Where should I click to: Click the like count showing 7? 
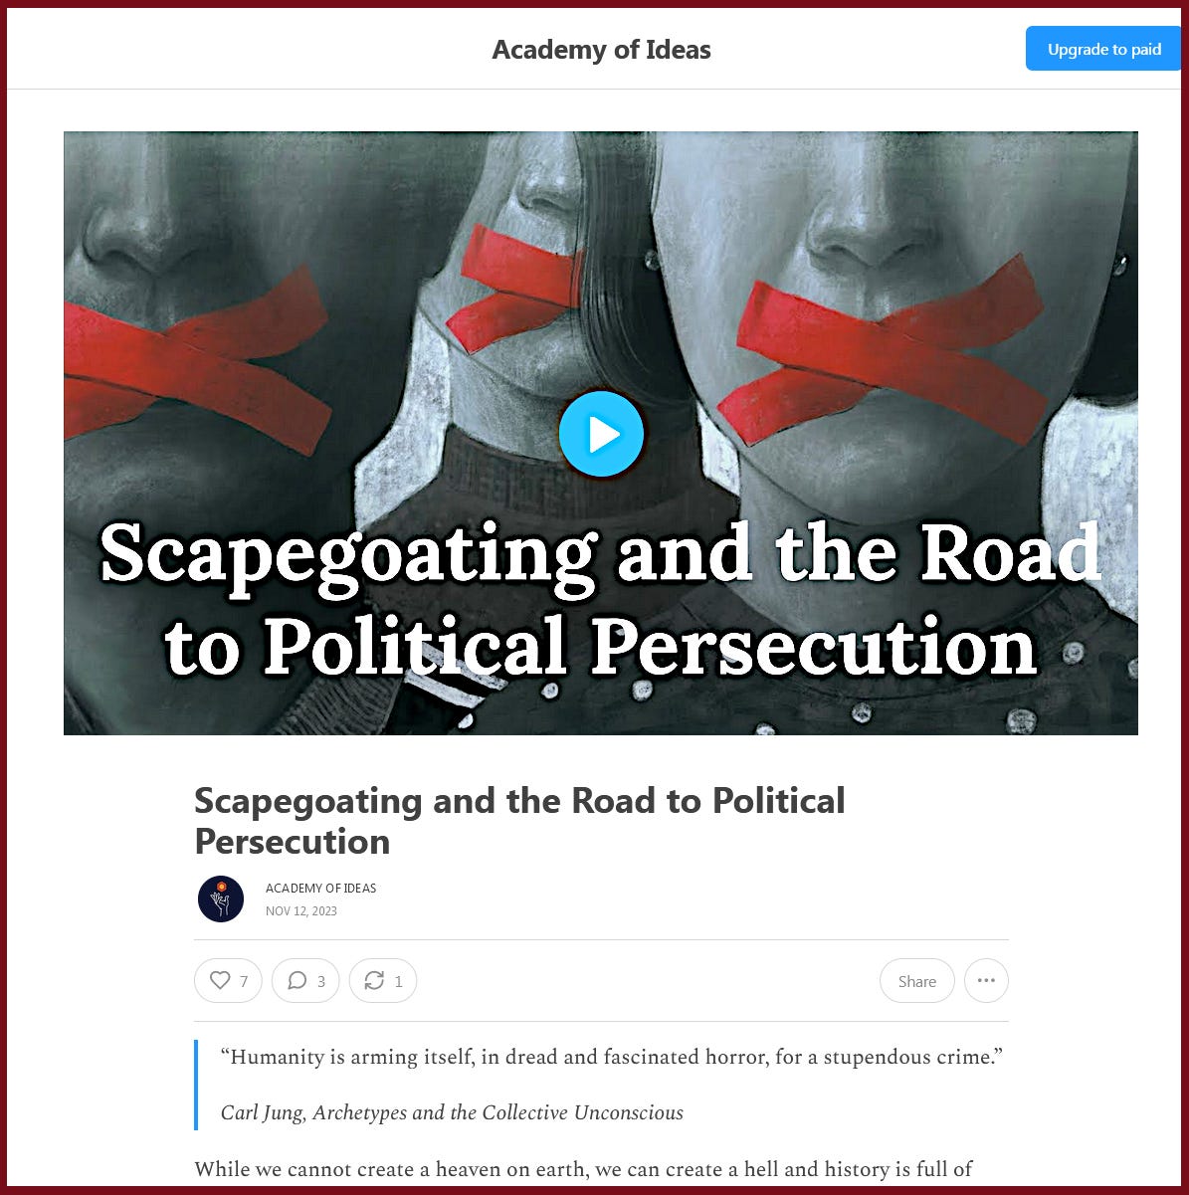pyautogui.click(x=244, y=981)
